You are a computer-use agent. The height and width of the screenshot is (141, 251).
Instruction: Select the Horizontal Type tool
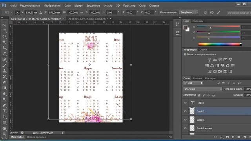coord(4,111)
